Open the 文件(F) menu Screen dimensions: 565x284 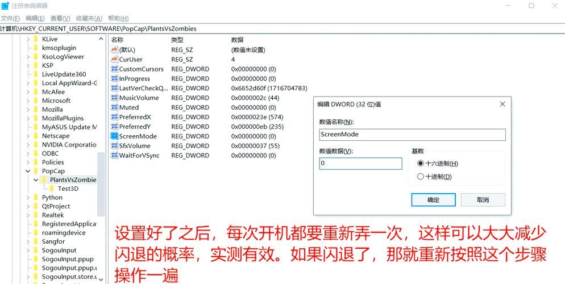pos(10,18)
